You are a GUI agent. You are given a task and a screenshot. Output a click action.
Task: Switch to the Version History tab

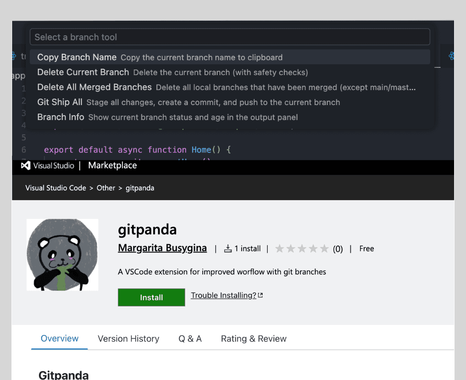(x=128, y=338)
